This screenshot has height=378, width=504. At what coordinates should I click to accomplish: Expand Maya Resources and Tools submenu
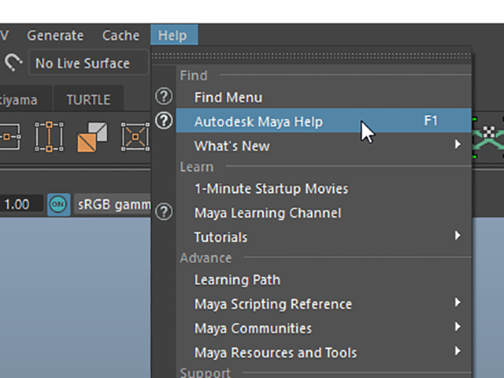(x=324, y=353)
